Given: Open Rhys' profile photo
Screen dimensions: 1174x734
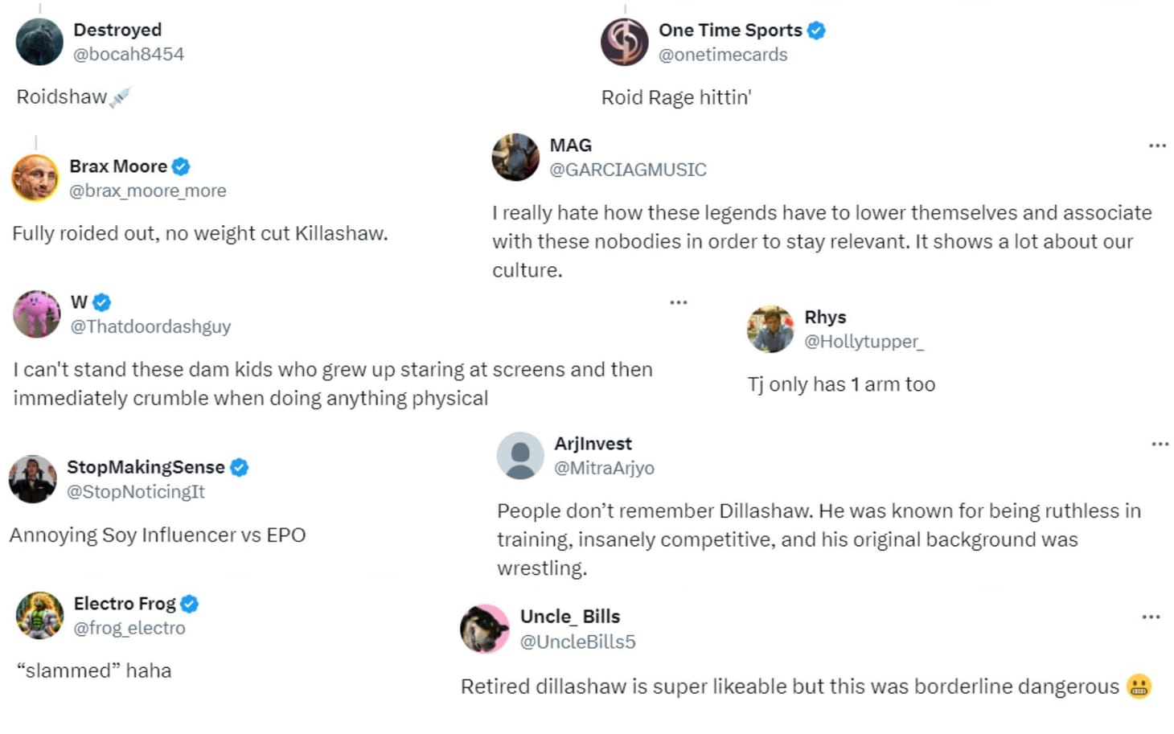Looking at the screenshot, I should pos(770,329).
